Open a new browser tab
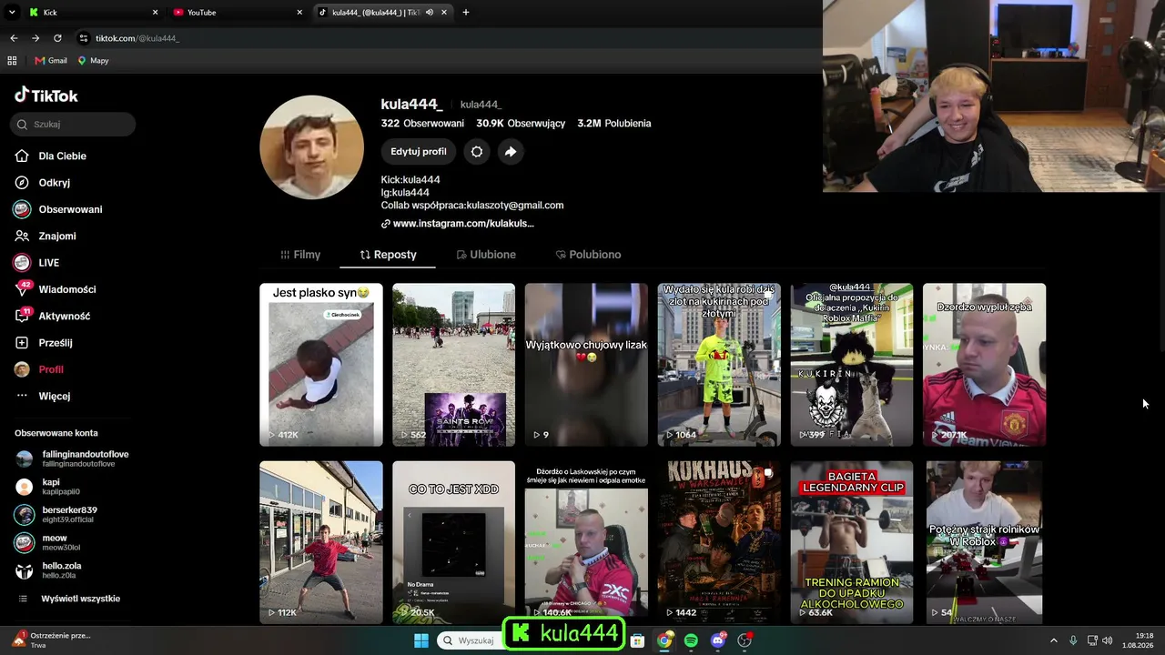The image size is (1165, 655). 466,13
